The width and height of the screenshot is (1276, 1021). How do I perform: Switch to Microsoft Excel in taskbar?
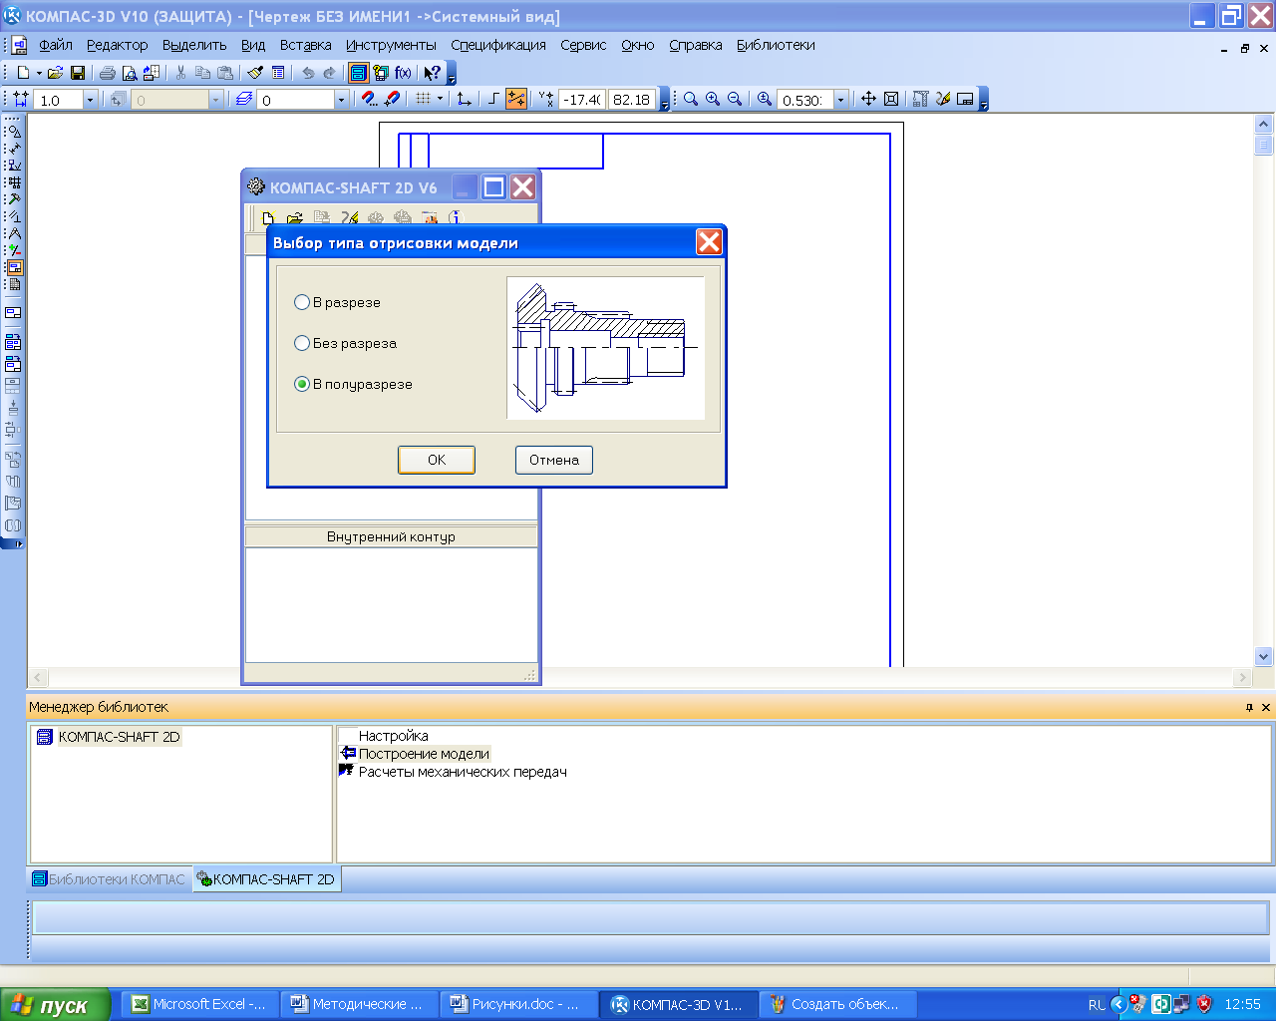199,1004
